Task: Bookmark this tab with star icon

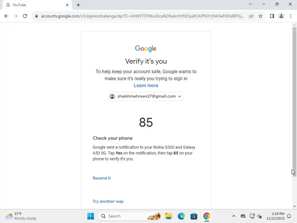Action: 260,16
